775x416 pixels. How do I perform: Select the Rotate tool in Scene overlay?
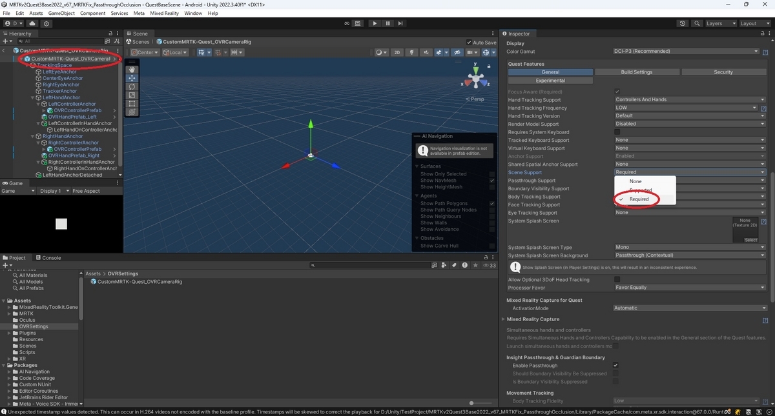[x=132, y=86]
